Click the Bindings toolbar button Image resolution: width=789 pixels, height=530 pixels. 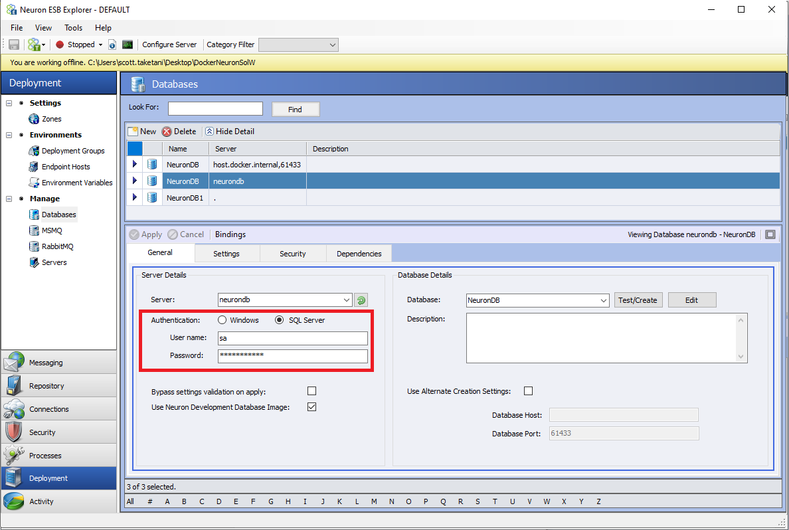(230, 234)
